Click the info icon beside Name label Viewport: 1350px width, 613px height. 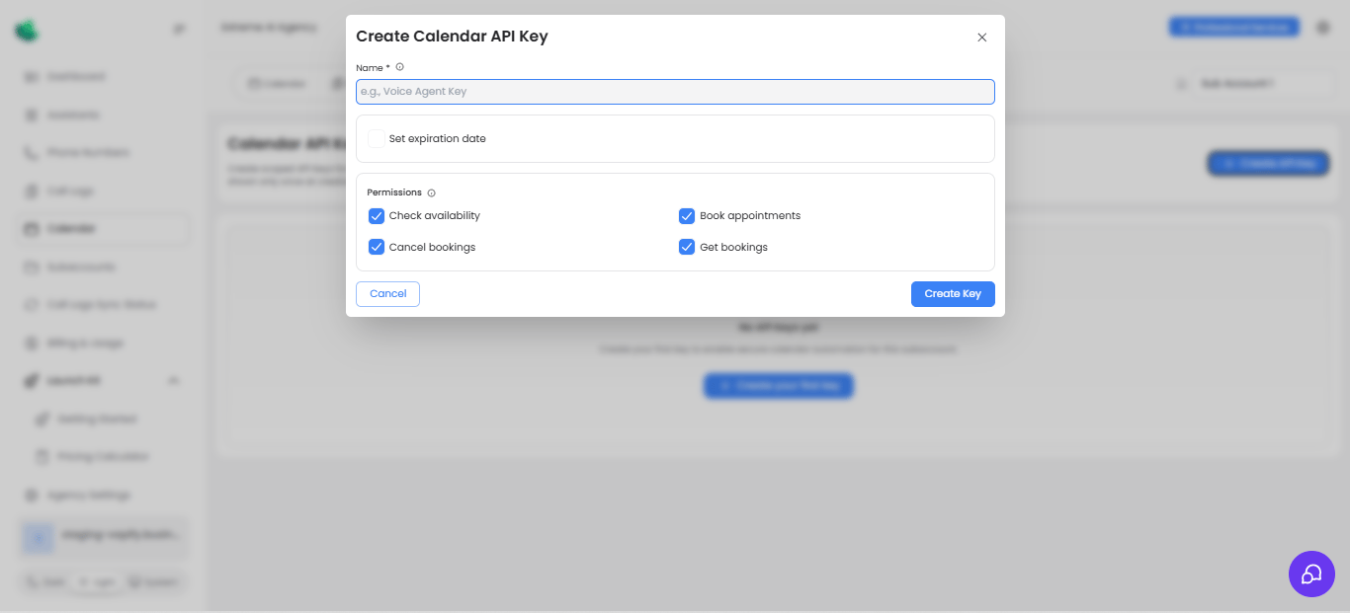pyautogui.click(x=400, y=67)
